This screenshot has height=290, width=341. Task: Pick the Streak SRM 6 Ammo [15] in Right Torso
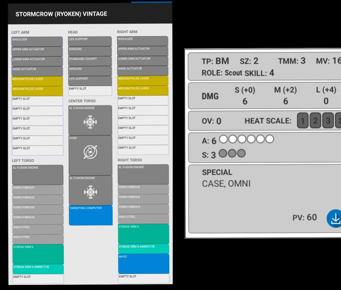(144, 249)
